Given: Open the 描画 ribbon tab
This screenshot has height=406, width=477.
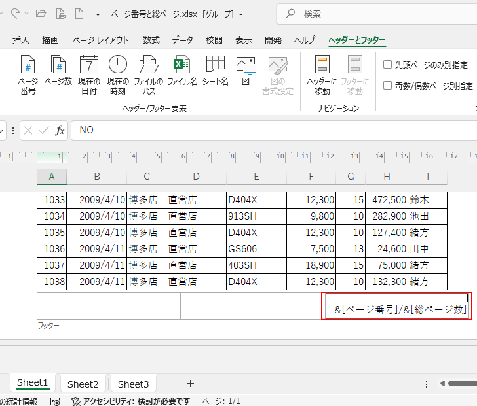Looking at the screenshot, I should coord(50,40).
